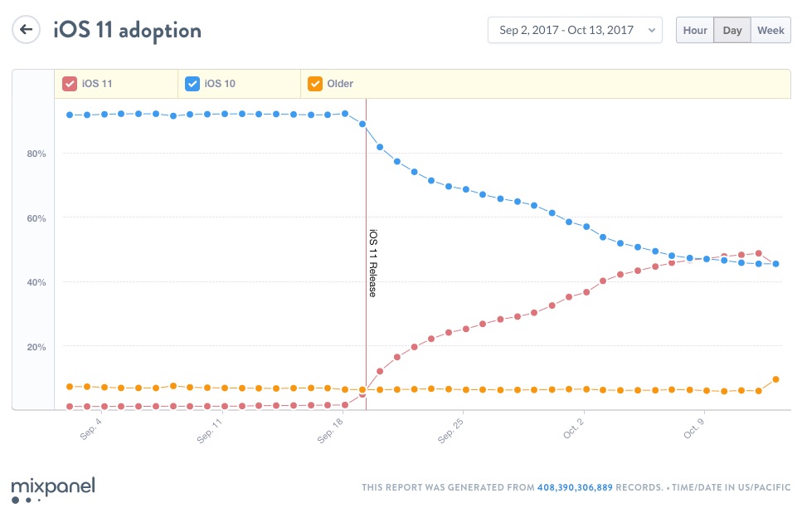Disable the Older series checkbox
The height and width of the screenshot is (513, 802).
315,83
